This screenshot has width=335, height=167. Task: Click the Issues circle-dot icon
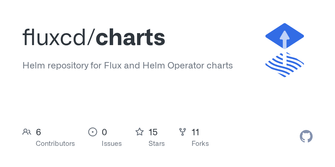[93, 132]
